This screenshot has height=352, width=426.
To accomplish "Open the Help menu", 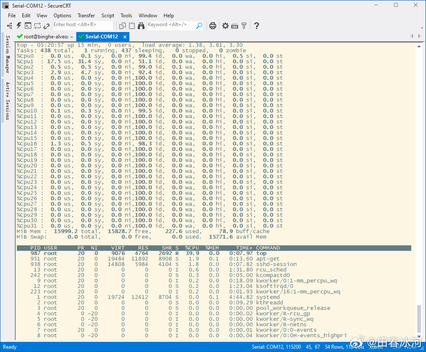I will tap(169, 16).
